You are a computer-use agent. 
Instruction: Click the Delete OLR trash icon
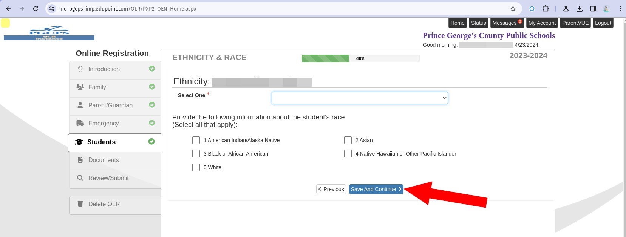point(80,204)
